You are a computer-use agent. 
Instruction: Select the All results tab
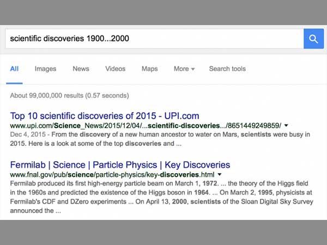[x=14, y=69]
